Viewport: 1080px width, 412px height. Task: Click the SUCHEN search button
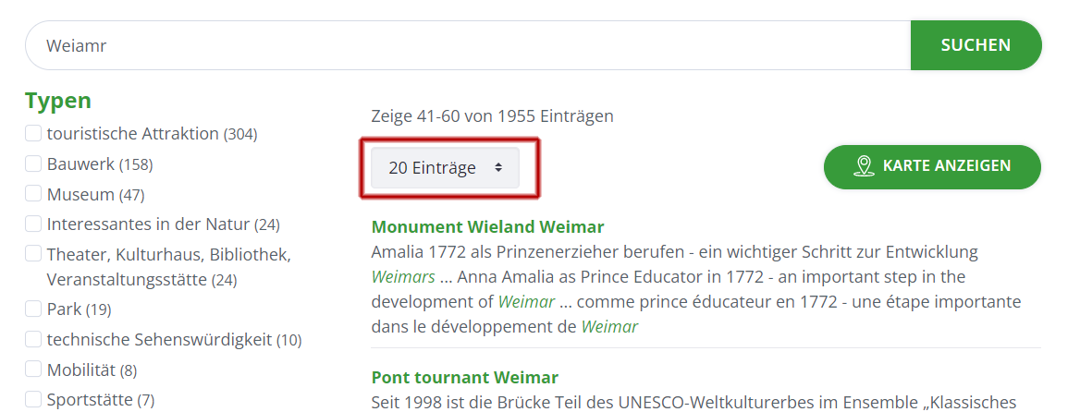pyautogui.click(x=976, y=45)
